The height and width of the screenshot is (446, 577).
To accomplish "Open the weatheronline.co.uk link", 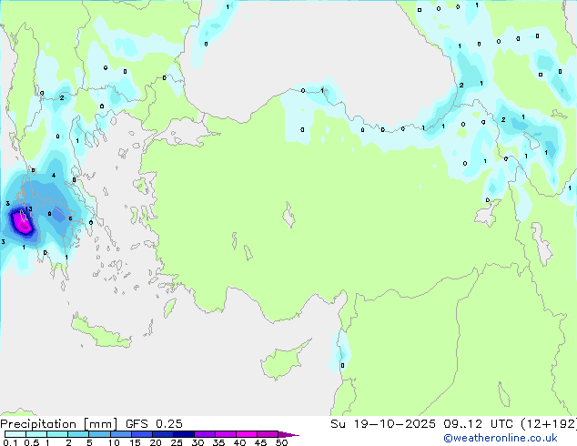I will click(x=500, y=438).
